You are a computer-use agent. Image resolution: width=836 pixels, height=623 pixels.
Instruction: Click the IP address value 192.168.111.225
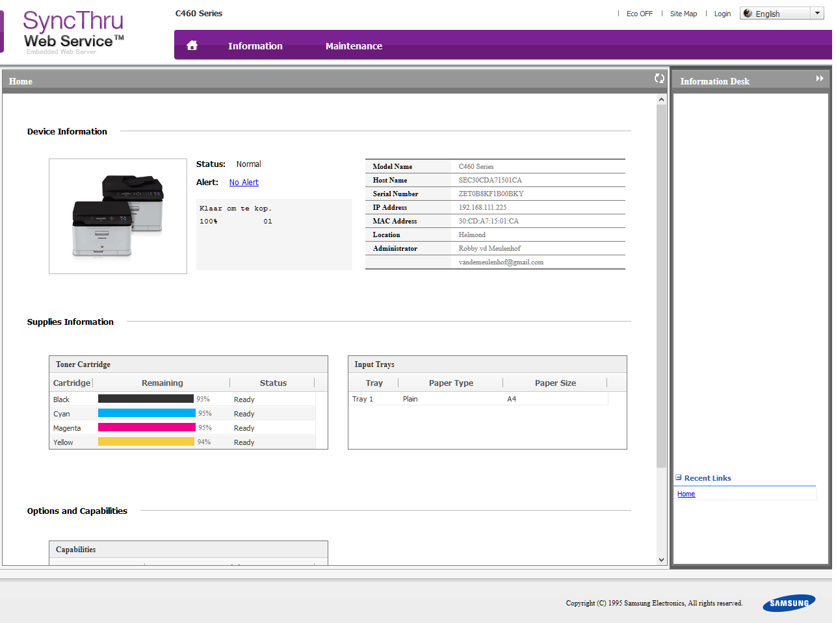coord(482,208)
